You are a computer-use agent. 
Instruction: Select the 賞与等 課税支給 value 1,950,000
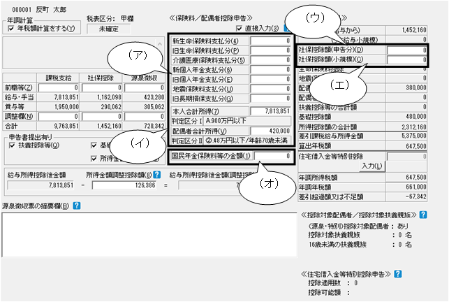click(x=66, y=107)
